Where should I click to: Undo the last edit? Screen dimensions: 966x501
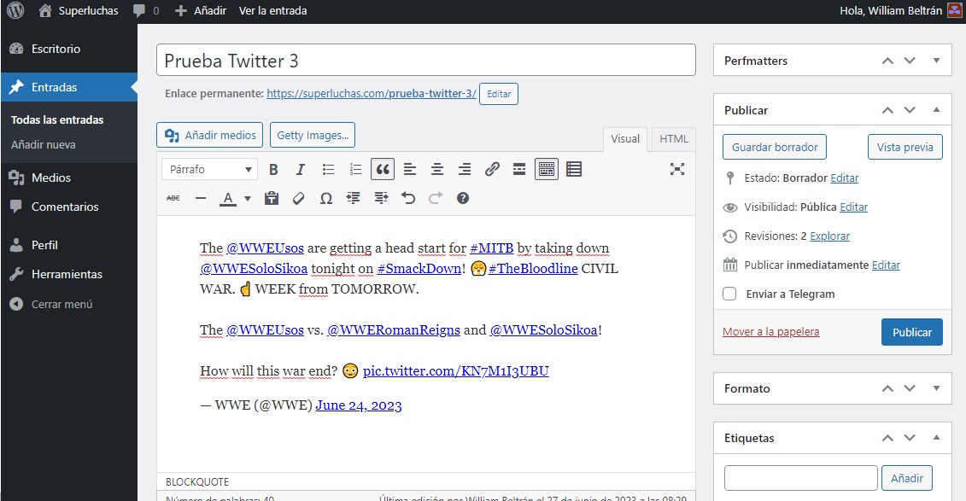click(408, 198)
